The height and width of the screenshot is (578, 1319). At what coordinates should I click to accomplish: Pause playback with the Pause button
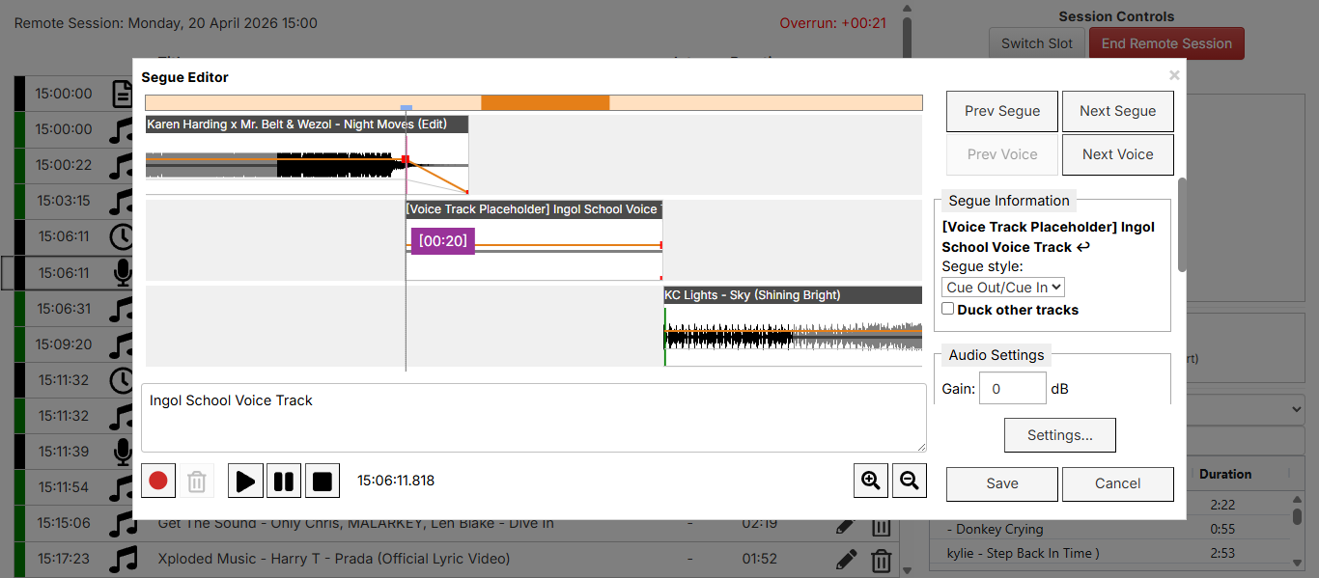(x=284, y=481)
